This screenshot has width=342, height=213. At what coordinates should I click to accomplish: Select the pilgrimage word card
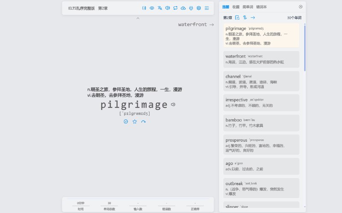coord(261,35)
